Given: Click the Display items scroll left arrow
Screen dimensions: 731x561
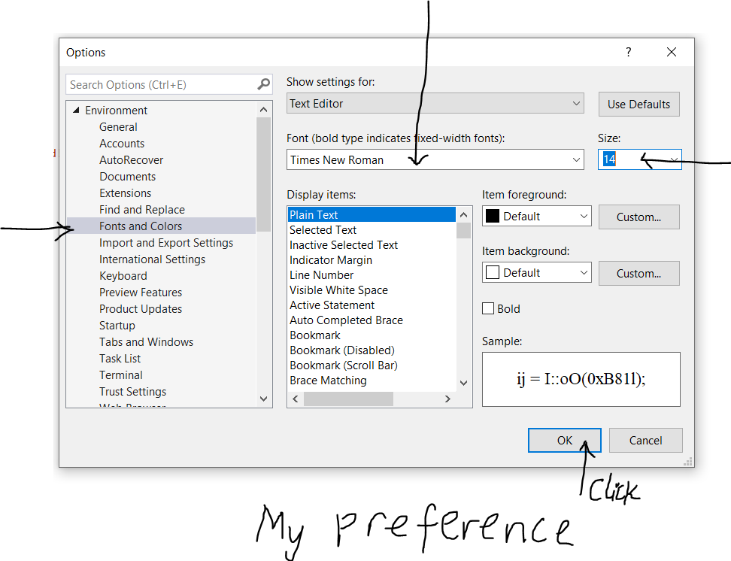Looking at the screenshot, I should click(x=296, y=399).
